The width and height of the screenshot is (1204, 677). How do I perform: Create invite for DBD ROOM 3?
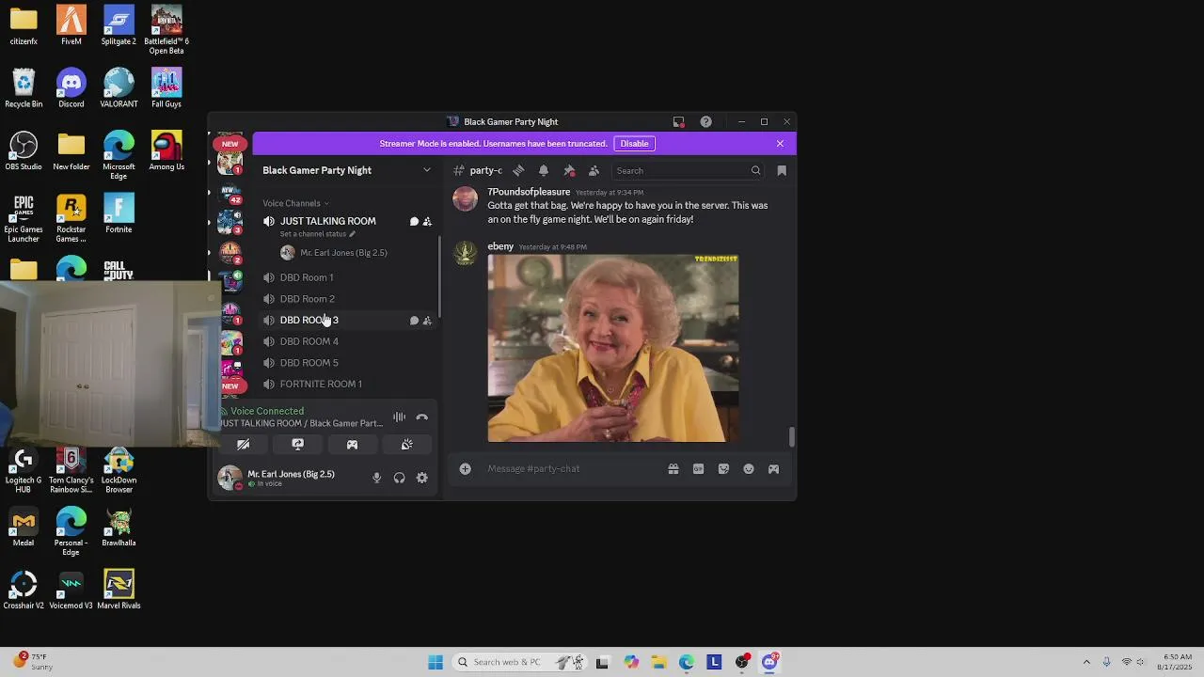pyautogui.click(x=427, y=321)
